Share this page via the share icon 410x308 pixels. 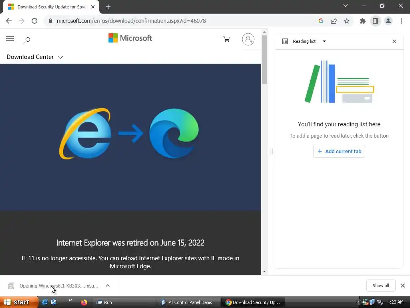(334, 21)
